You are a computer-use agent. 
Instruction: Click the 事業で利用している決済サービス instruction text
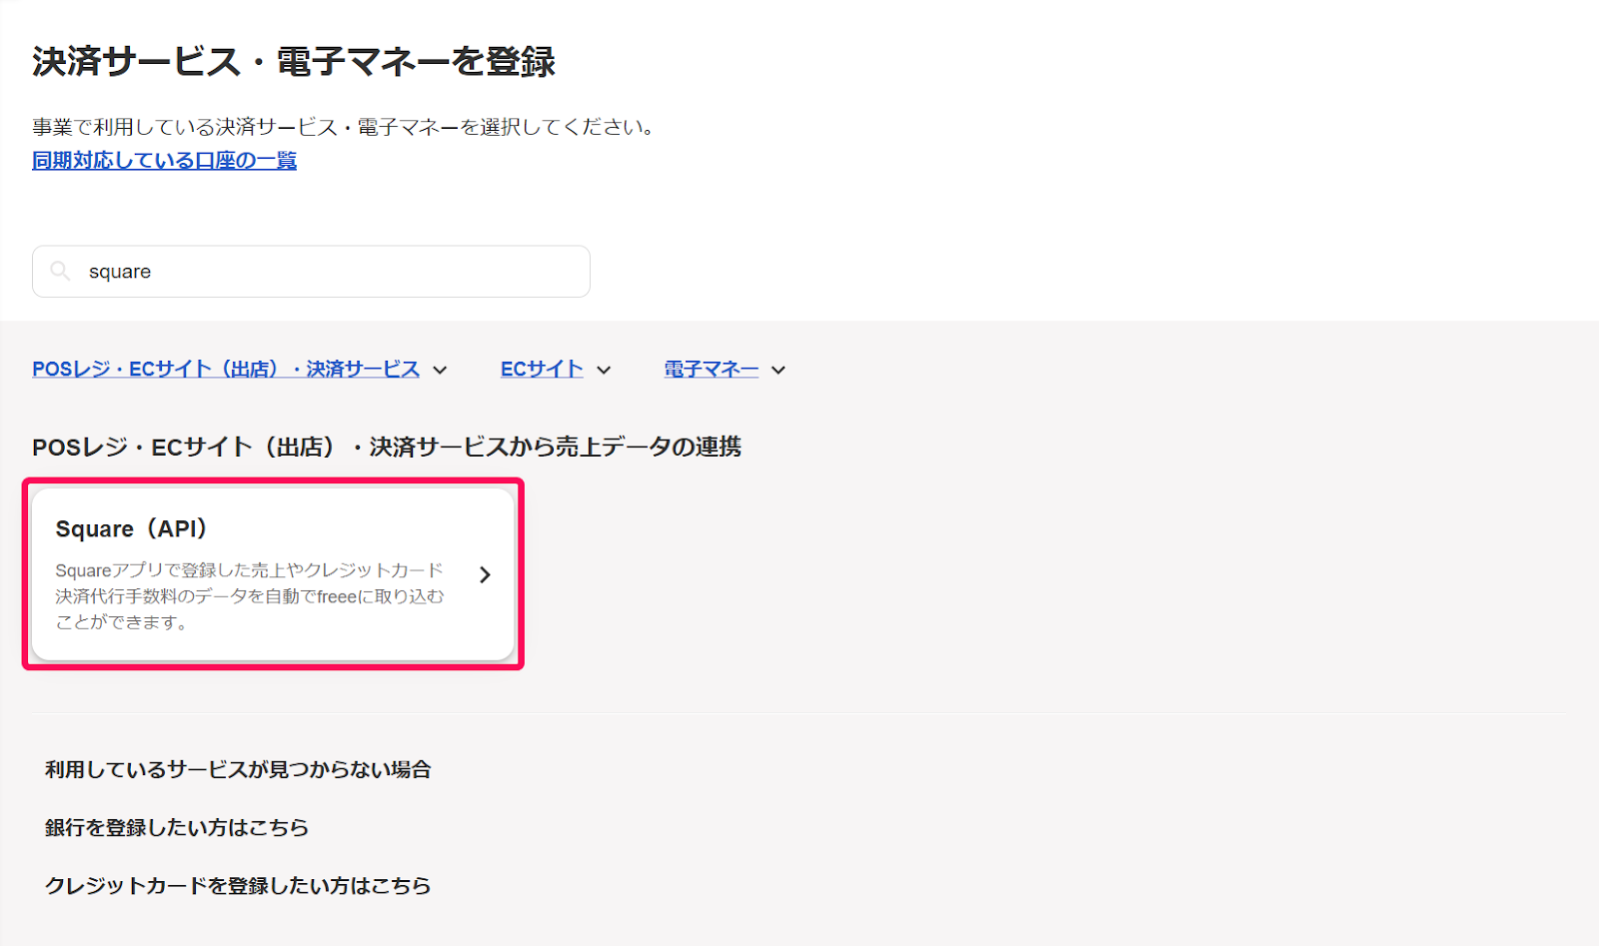coord(343,127)
